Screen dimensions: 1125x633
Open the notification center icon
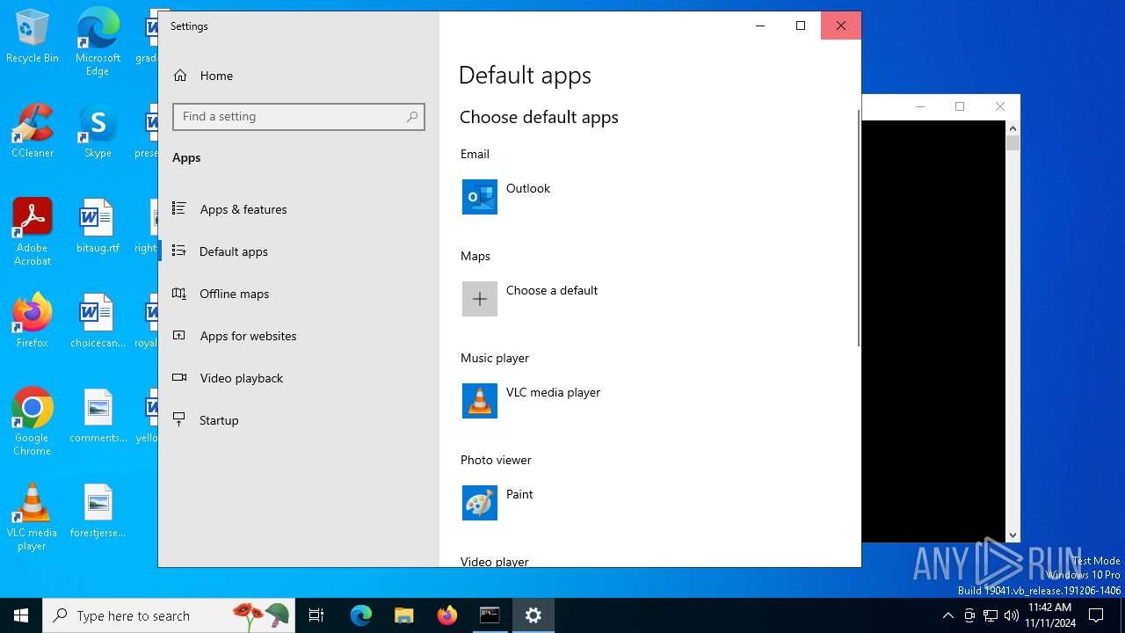[1096, 615]
